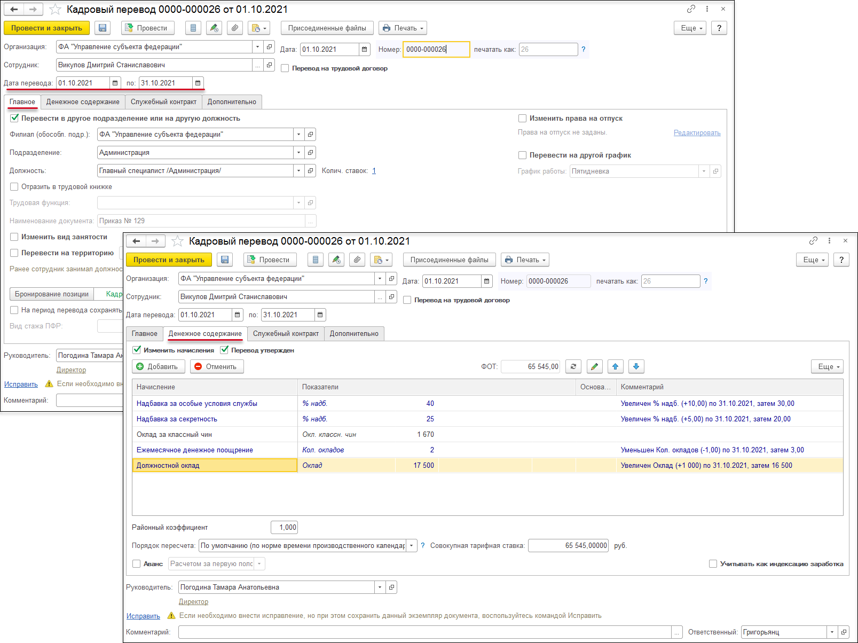This screenshot has height=643, width=858.
Task: Click 'Редактировать' vacation rights link
Action: pos(697,132)
